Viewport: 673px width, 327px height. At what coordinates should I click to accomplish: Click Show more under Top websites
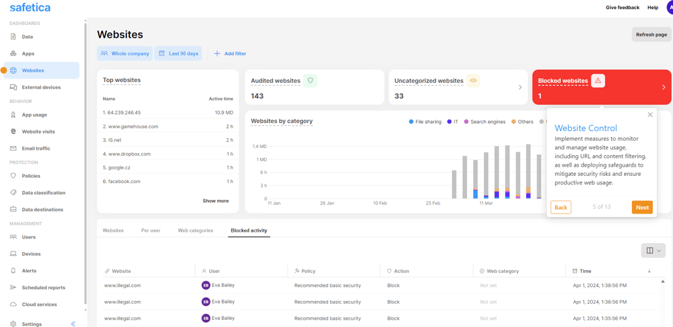[x=215, y=201]
